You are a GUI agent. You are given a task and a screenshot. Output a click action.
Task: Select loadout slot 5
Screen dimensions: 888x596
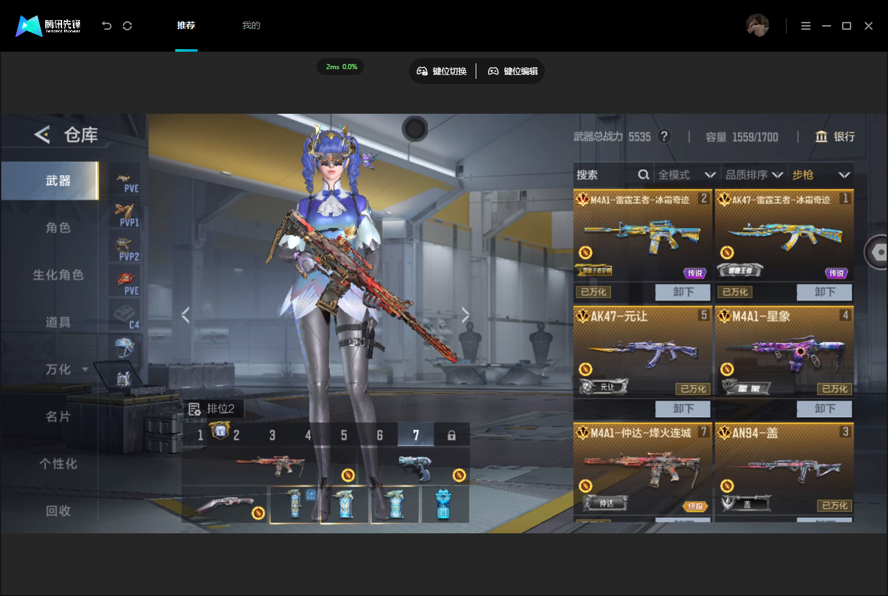(x=344, y=435)
